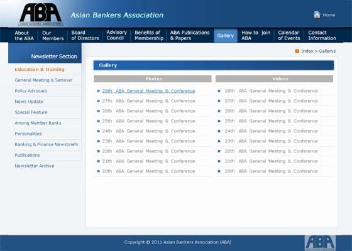Open Newsletter Archive sidebar link
This screenshot has height=251, width=352.
(35, 166)
